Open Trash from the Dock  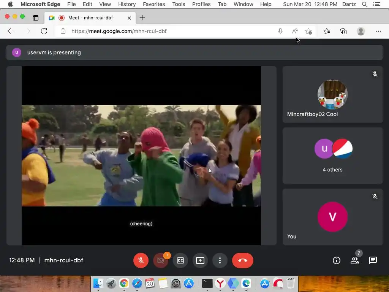[x=291, y=283]
